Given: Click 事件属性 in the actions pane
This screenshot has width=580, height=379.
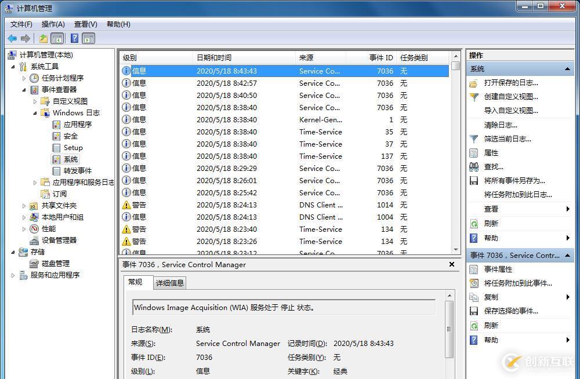Looking at the screenshot, I should click(498, 269).
